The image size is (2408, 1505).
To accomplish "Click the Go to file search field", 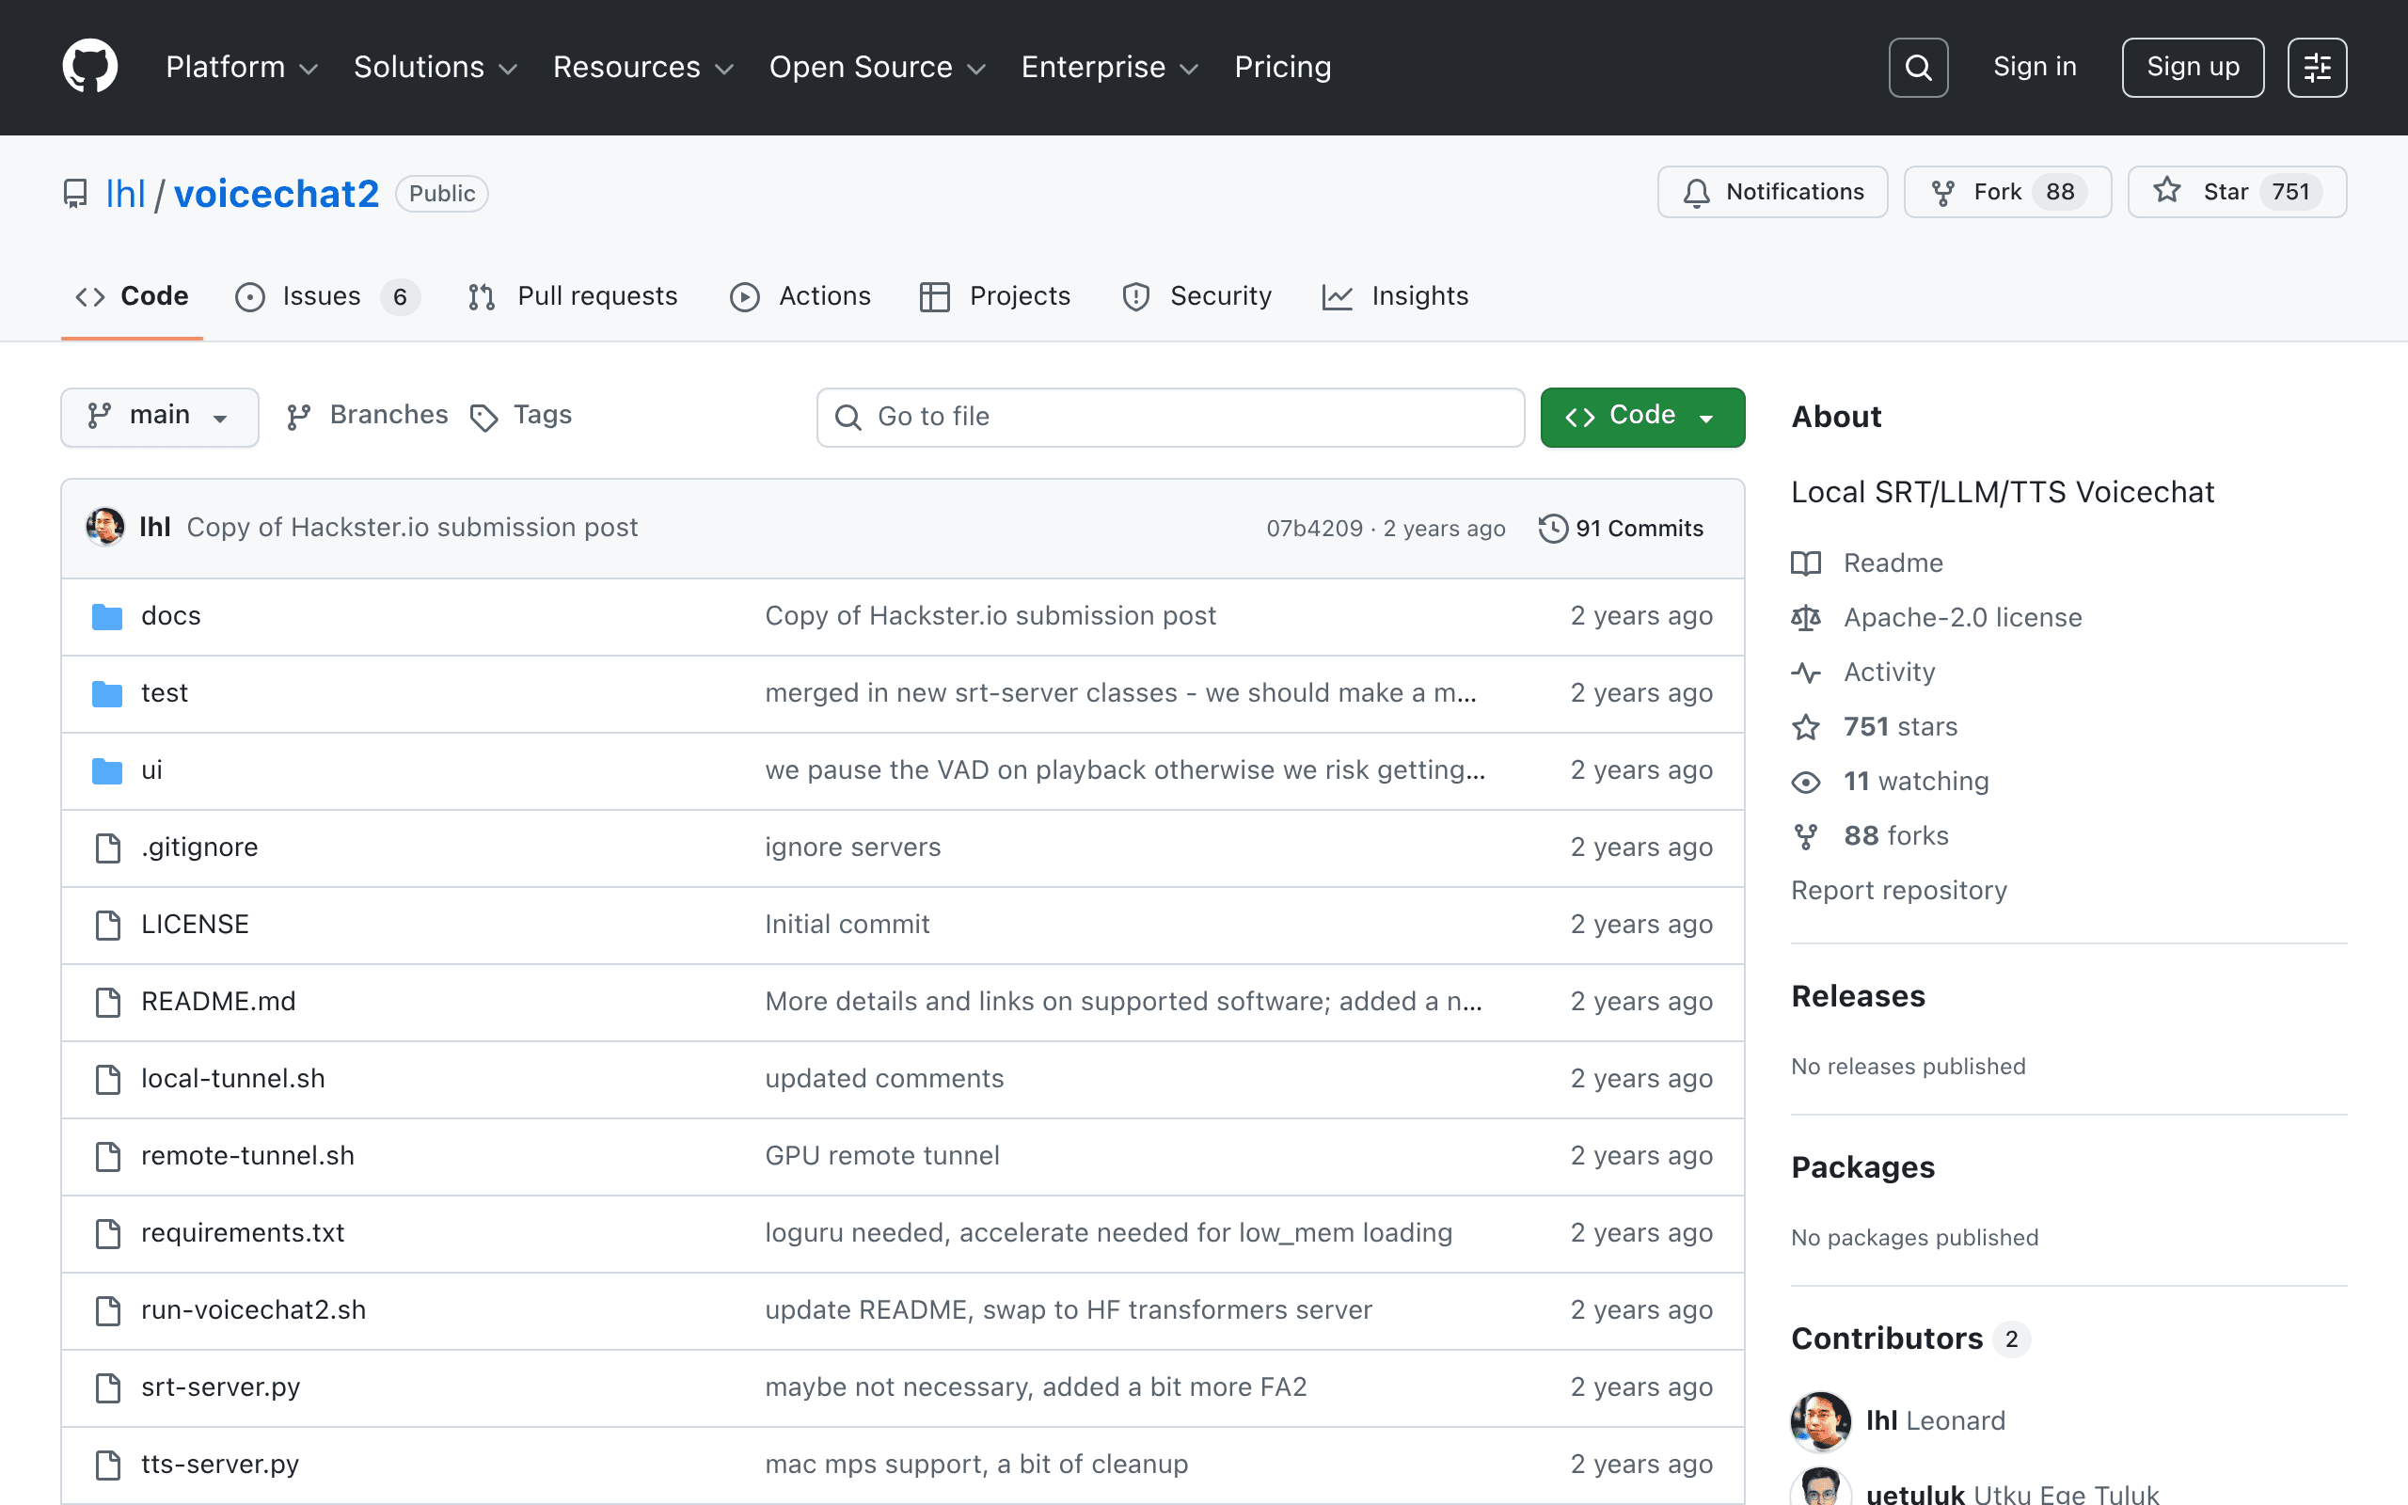I will (x=1170, y=417).
